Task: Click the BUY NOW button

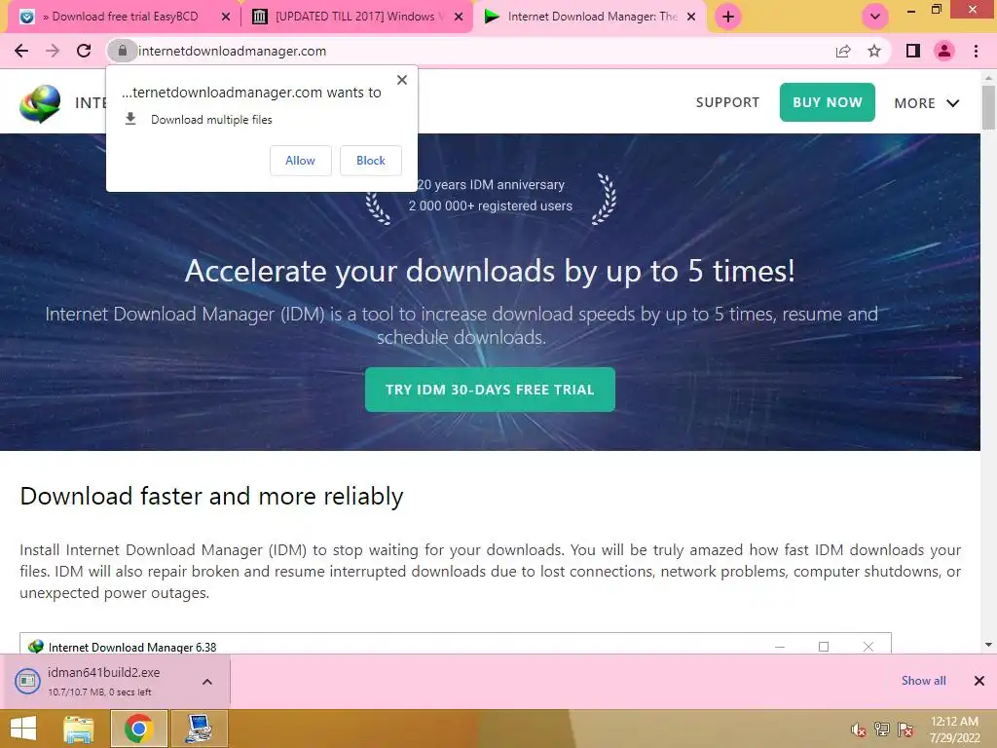Action: 828,102
